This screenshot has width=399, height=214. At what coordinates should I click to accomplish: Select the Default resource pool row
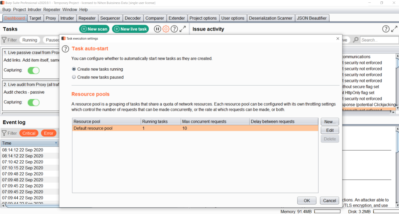pyautogui.click(x=195, y=128)
